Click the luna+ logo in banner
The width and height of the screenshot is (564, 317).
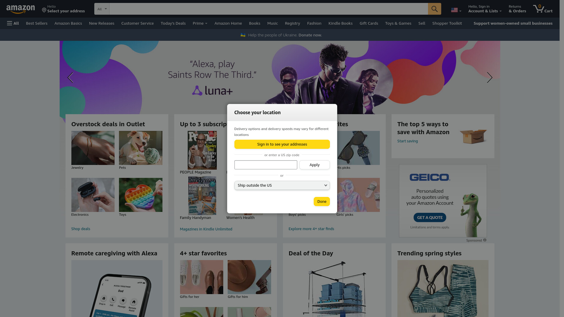[x=212, y=91]
